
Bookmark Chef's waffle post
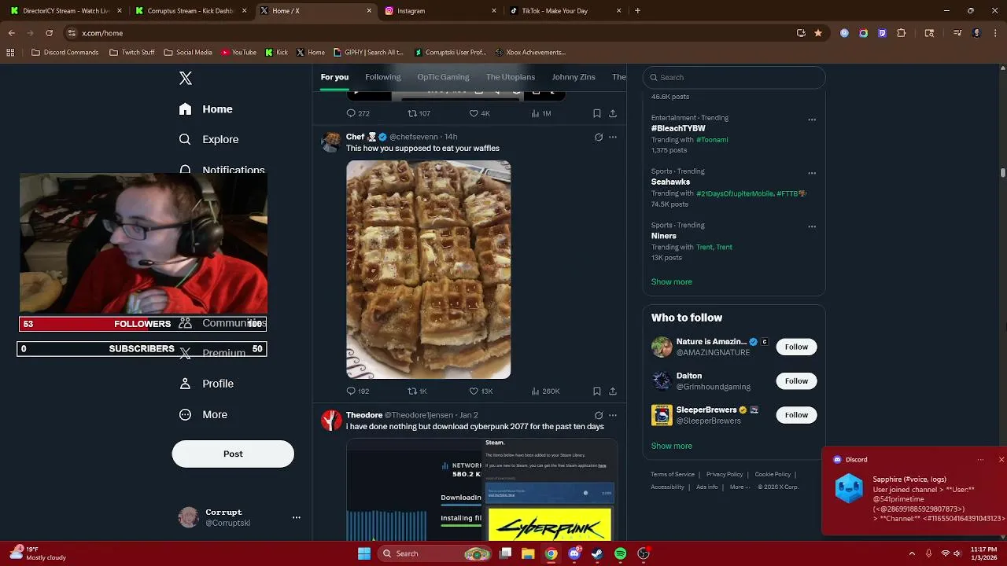tap(597, 391)
